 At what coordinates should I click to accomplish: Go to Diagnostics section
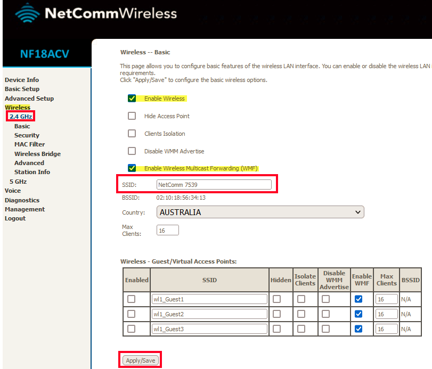point(22,200)
